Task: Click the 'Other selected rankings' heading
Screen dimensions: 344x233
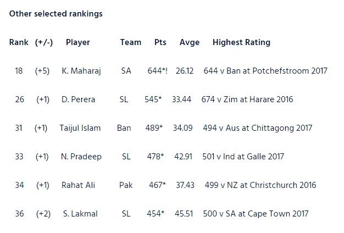Action: [x=56, y=14]
